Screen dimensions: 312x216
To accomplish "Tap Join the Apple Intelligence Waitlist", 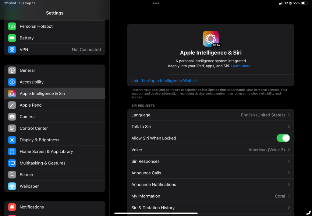I will point(164,81).
